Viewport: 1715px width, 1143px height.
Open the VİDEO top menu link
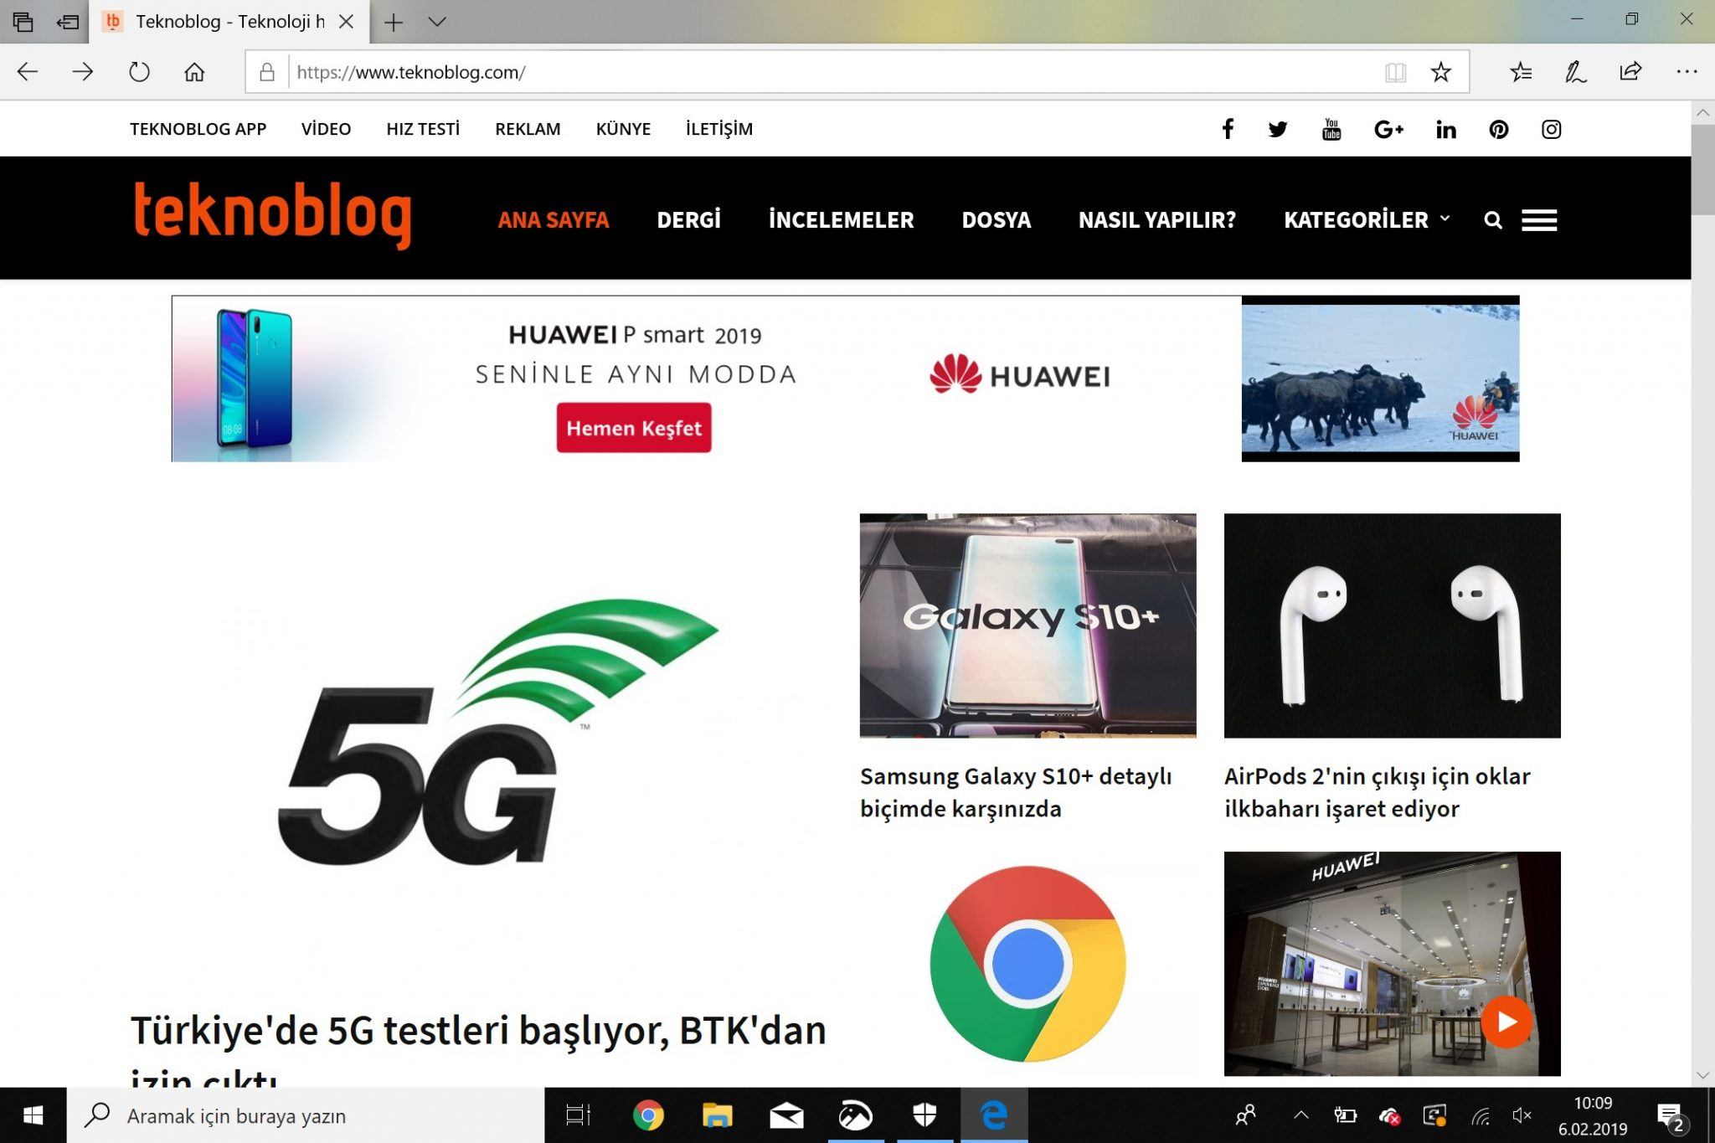pos(326,129)
